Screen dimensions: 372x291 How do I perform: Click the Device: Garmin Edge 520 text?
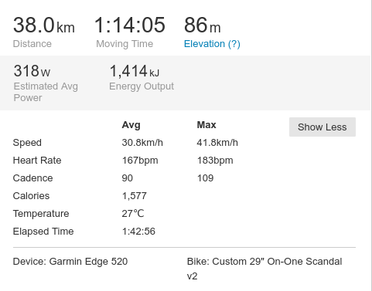pos(70,262)
